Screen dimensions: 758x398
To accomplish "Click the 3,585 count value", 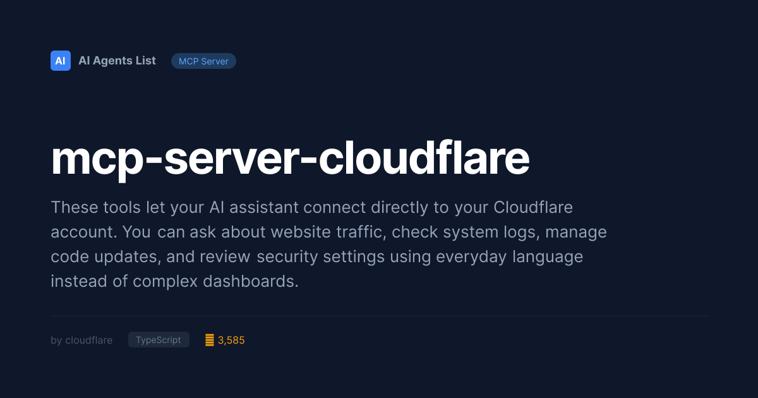I will tap(231, 340).
